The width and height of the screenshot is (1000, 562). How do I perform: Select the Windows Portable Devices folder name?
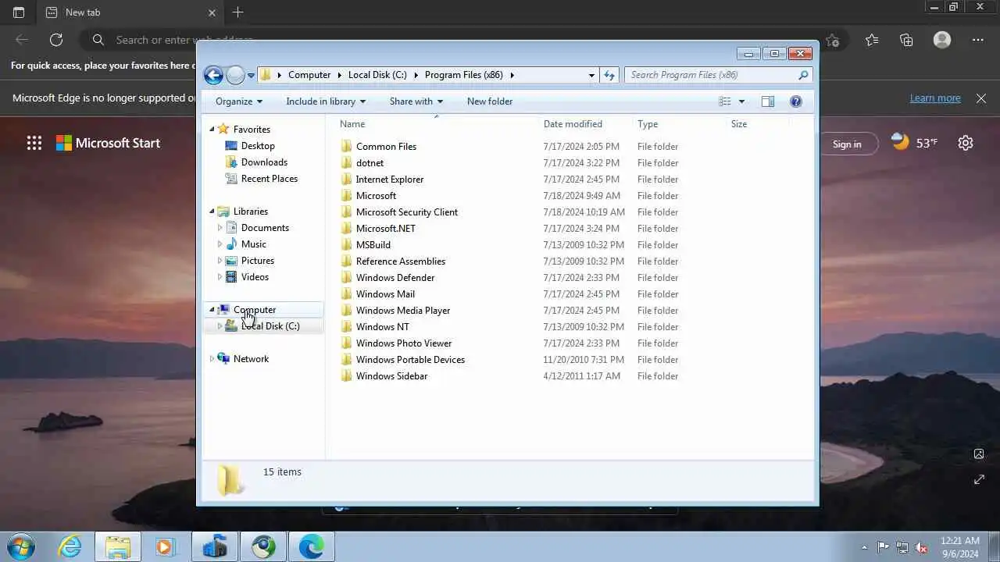410,360
